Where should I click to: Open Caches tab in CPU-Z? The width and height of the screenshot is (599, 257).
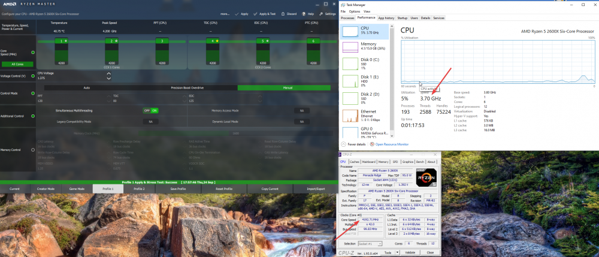point(355,162)
